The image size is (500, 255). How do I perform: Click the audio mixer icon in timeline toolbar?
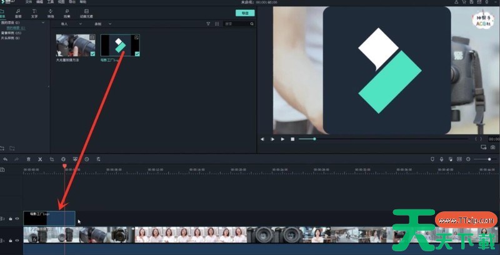450,159
